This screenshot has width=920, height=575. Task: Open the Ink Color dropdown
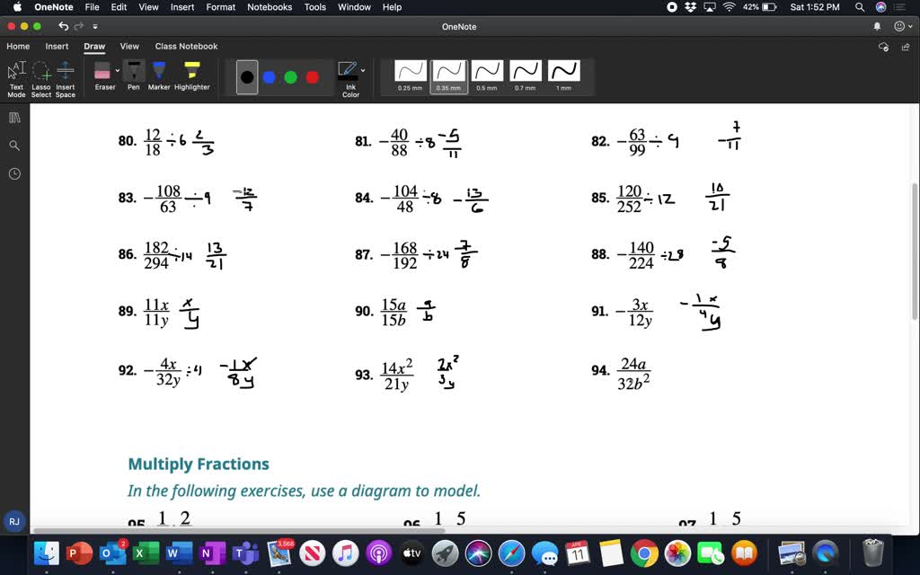(362, 70)
